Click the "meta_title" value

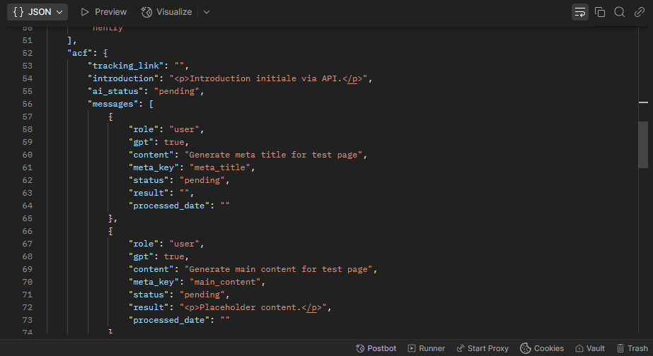[x=220, y=167]
